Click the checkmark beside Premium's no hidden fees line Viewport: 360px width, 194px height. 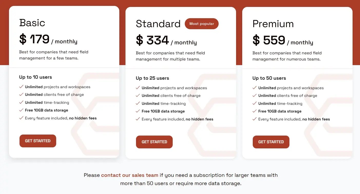[x=255, y=119]
